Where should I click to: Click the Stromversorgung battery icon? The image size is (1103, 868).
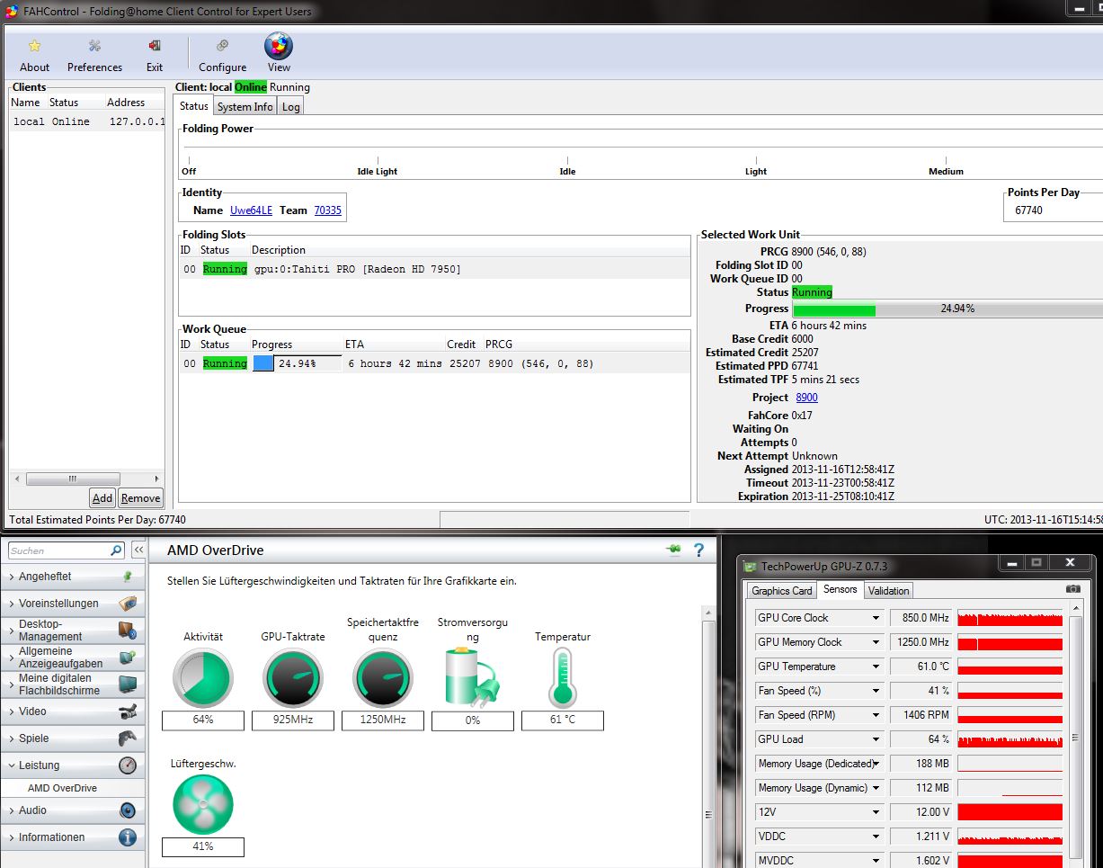472,677
